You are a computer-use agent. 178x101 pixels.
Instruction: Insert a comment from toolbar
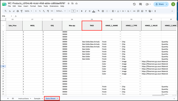tap(138, 11)
